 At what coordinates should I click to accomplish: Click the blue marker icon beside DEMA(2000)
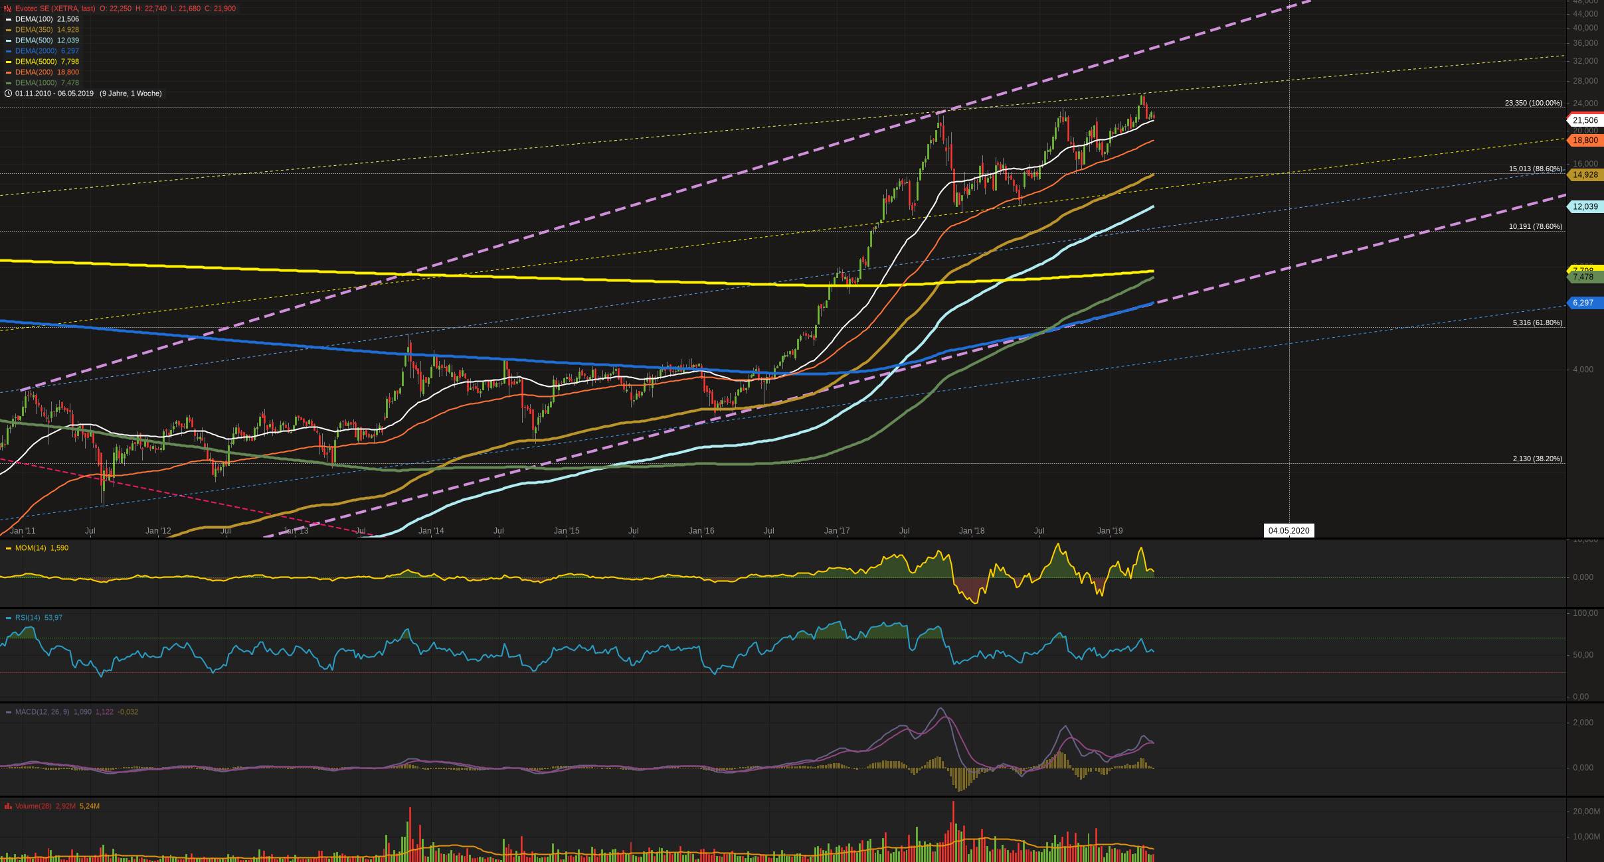(x=8, y=51)
